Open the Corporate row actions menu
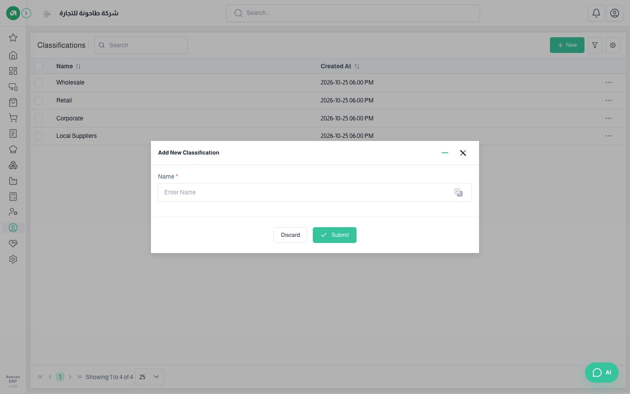This screenshot has height=394, width=630. tap(609, 118)
